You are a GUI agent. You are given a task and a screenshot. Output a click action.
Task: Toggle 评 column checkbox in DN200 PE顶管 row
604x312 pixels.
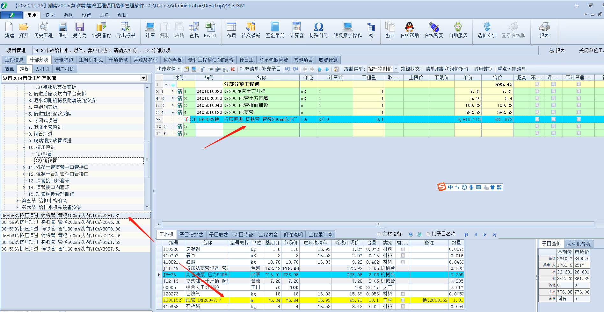point(553,112)
